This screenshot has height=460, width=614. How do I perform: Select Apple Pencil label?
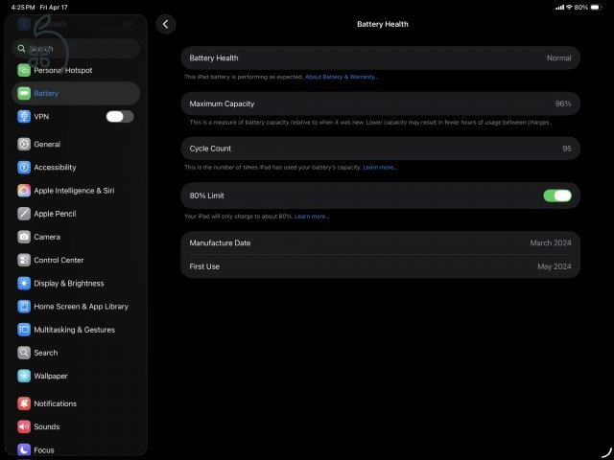click(55, 214)
